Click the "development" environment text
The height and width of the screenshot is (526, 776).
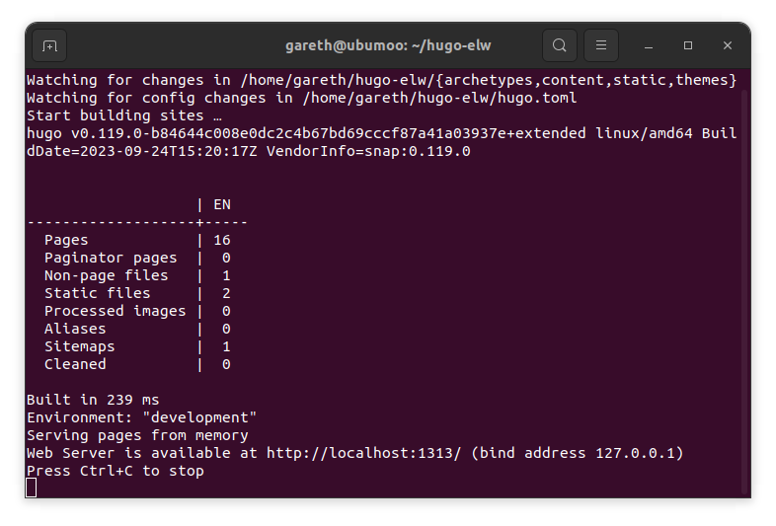point(199,417)
